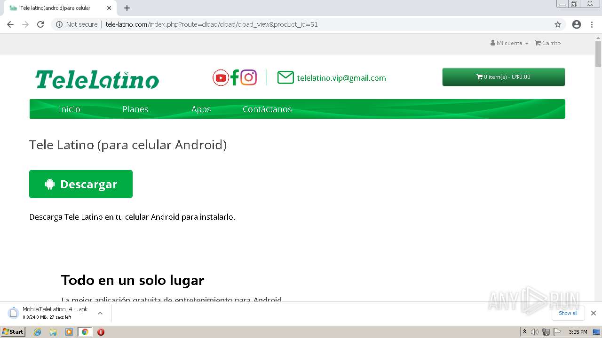
Task: Open the cart 0 item(s) - U$0.00 button
Action: coord(503,77)
